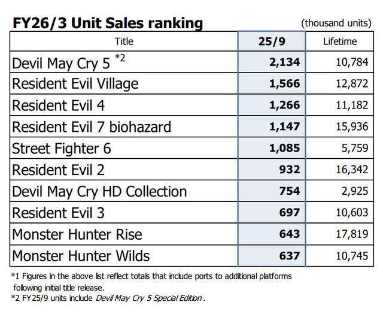Select the Street Fighter 6 title cell
This screenshot has height=317, width=383.
pyautogui.click(x=62, y=148)
